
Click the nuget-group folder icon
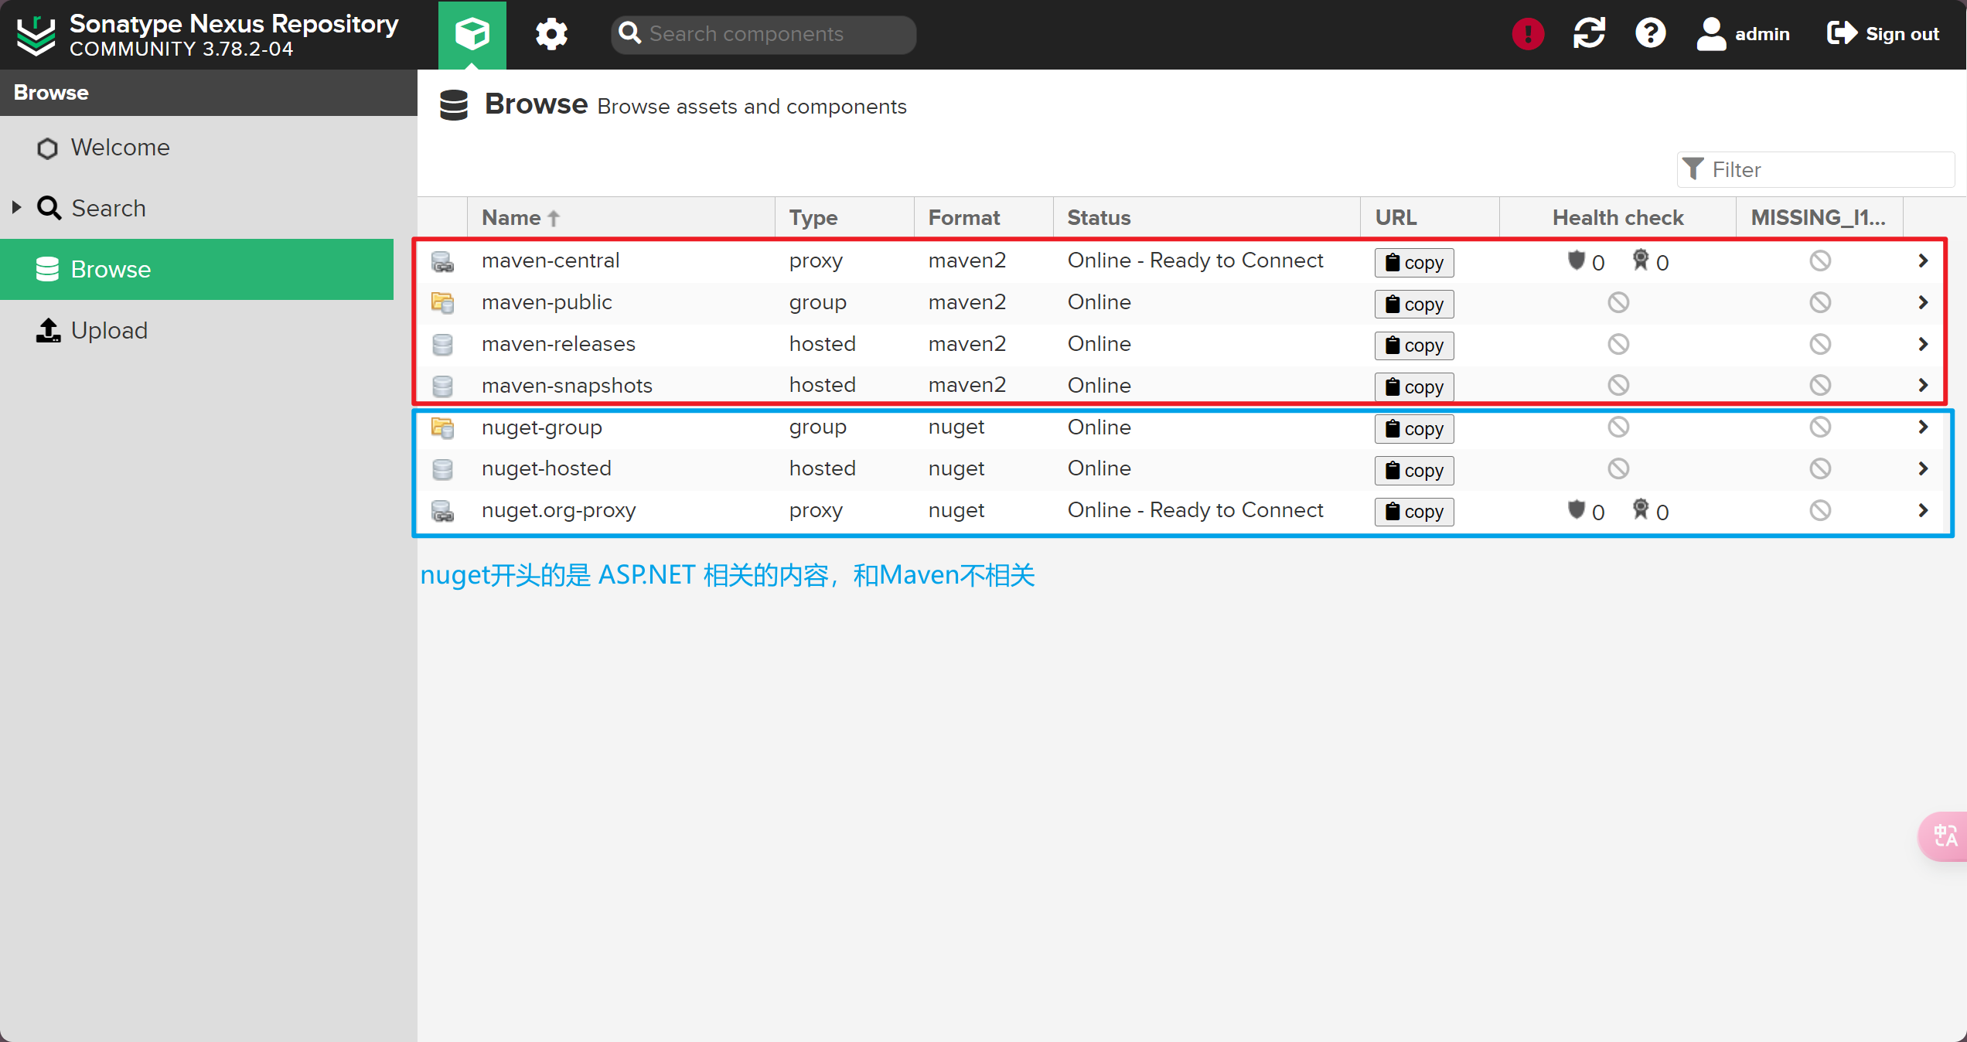(x=442, y=427)
